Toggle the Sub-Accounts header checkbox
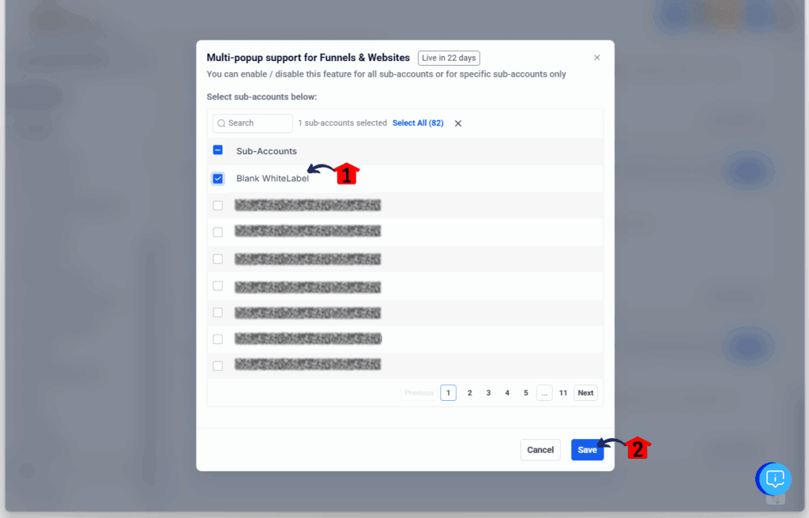Image resolution: width=809 pixels, height=518 pixels. [218, 150]
